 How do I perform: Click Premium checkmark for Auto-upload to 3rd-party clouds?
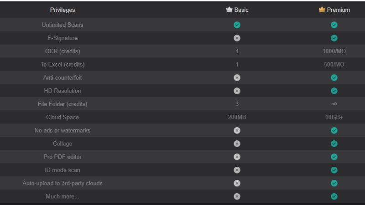[334, 183]
